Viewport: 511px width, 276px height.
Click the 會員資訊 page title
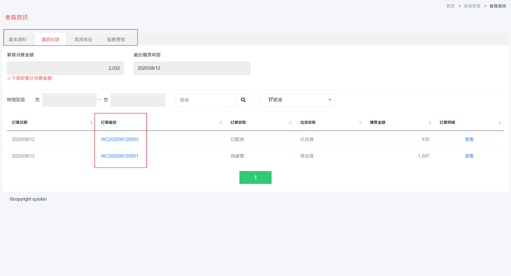(x=17, y=17)
